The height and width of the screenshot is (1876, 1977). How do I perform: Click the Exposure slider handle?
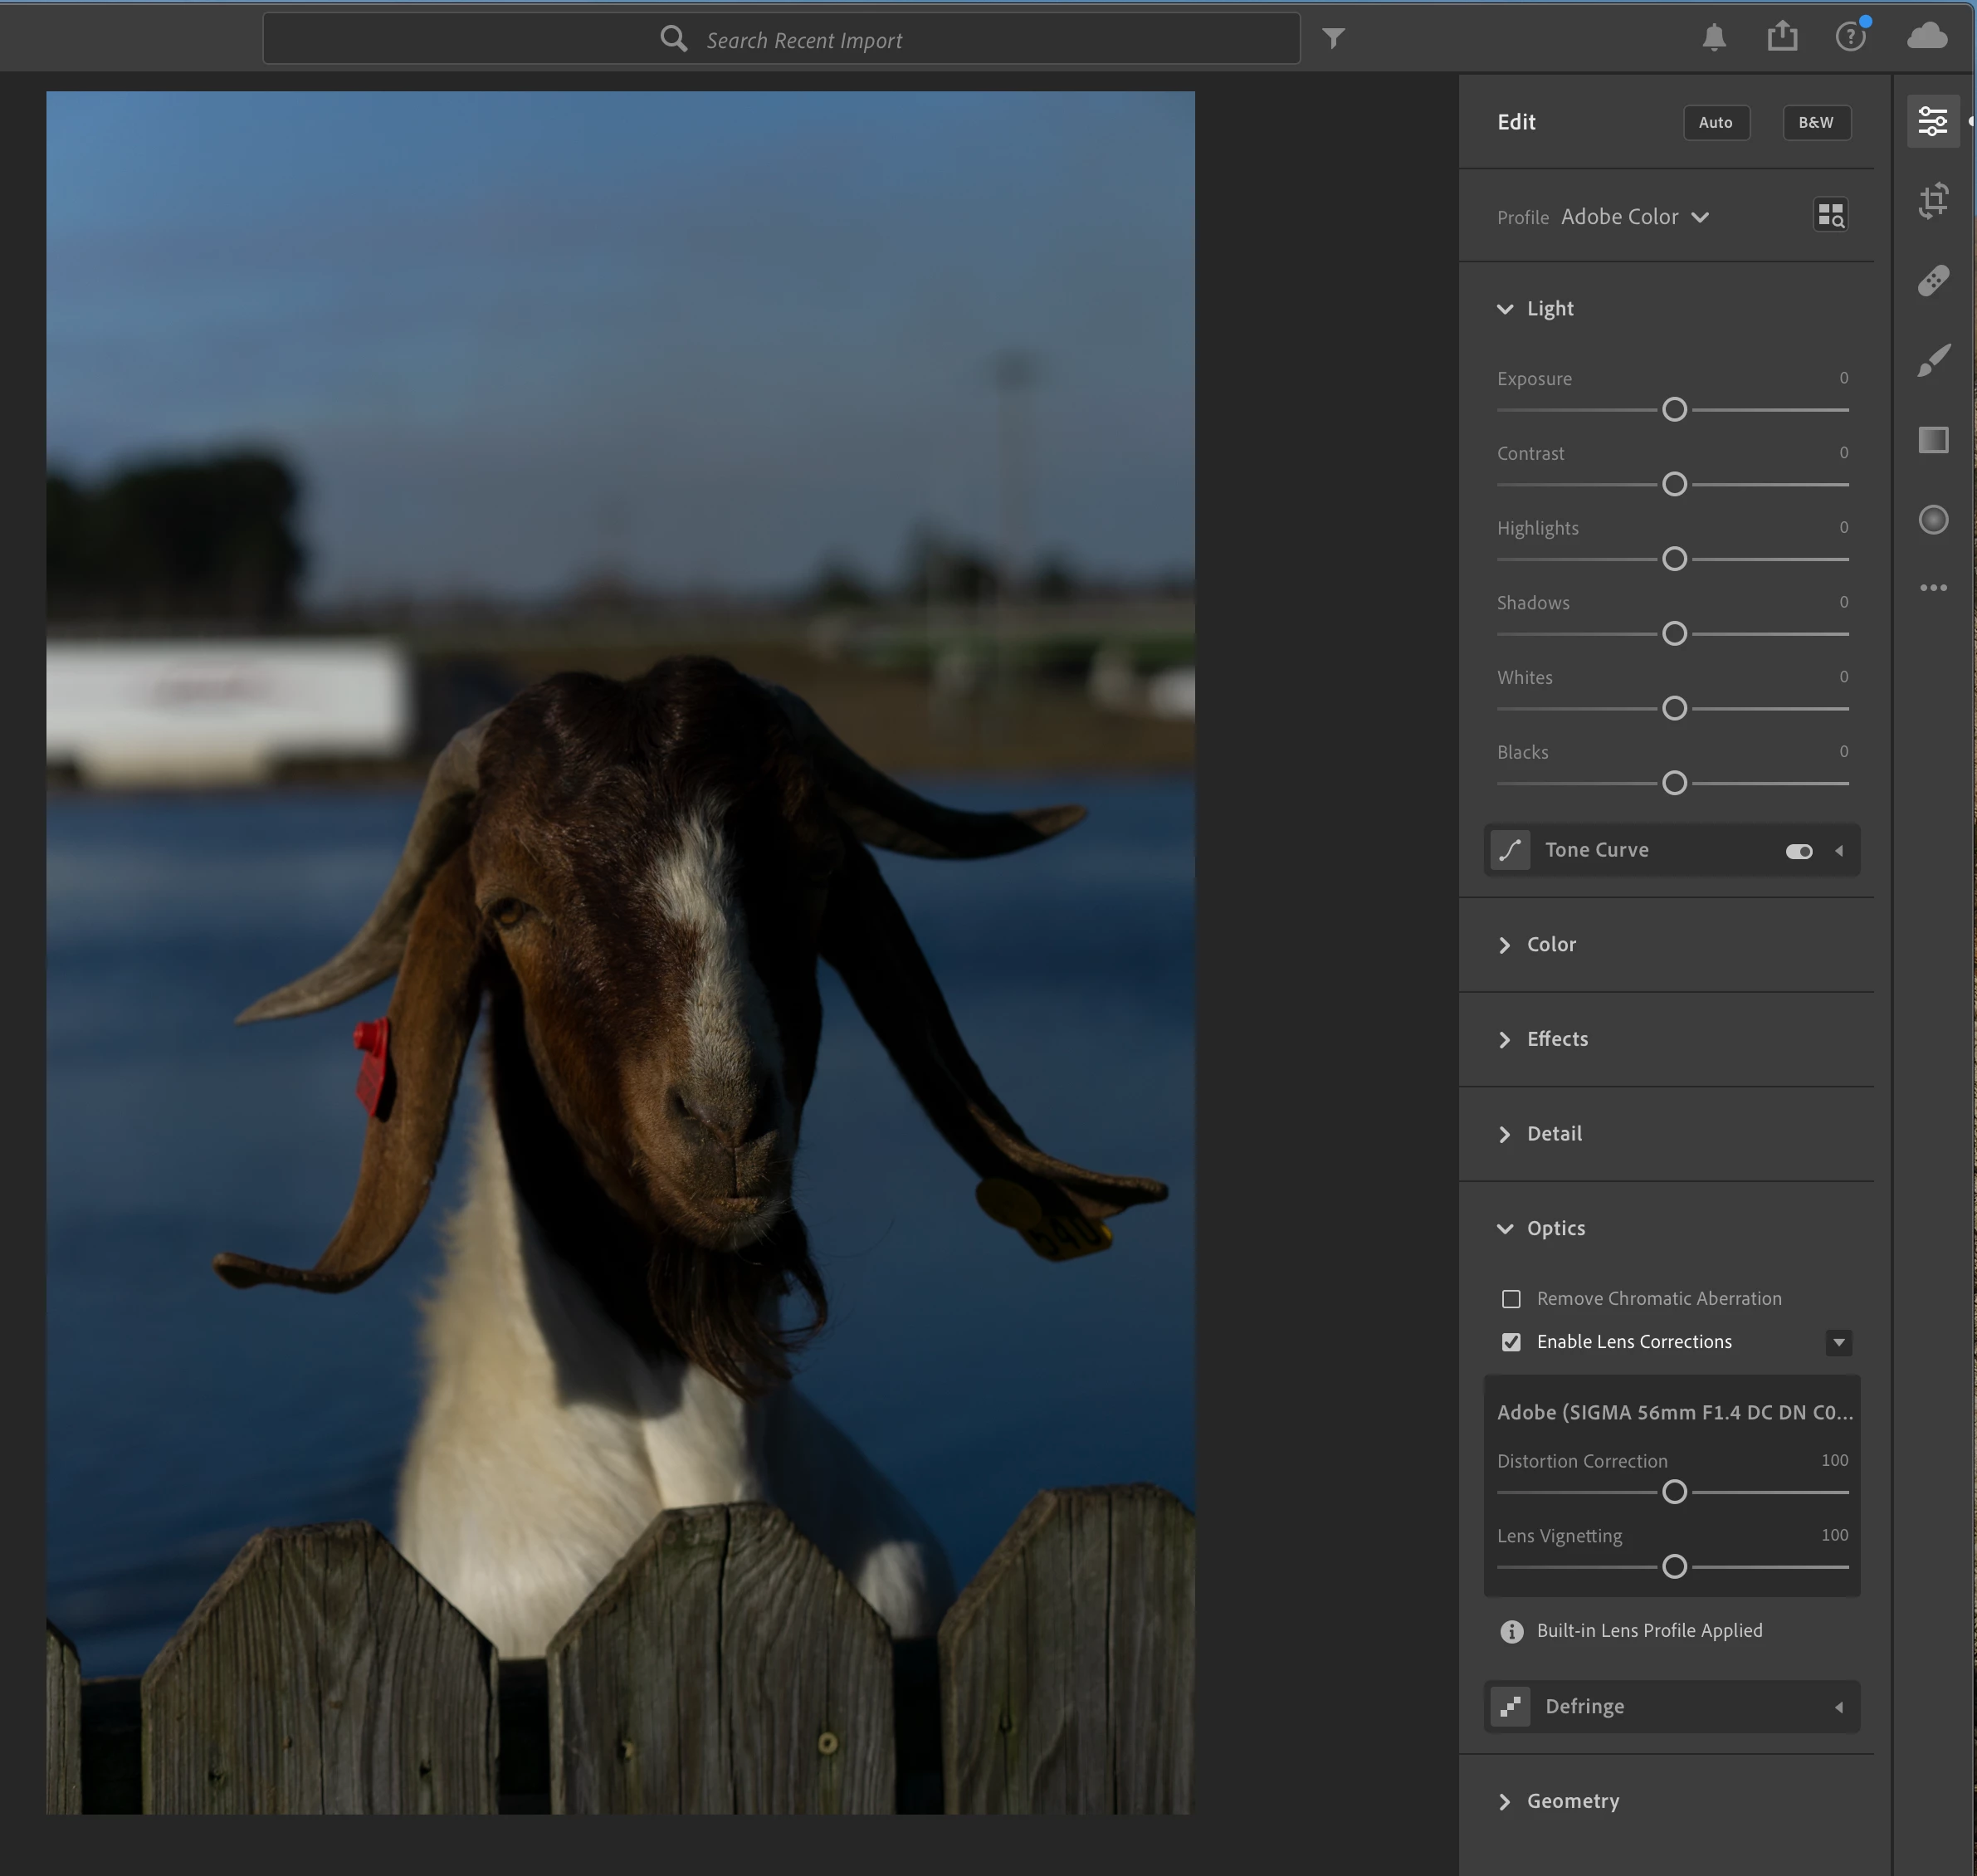1674,410
